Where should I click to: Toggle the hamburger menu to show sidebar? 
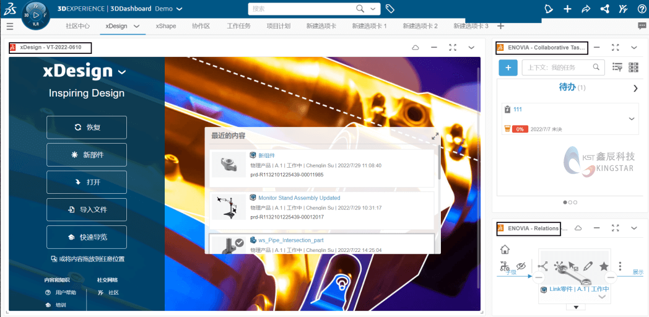pos(10,26)
